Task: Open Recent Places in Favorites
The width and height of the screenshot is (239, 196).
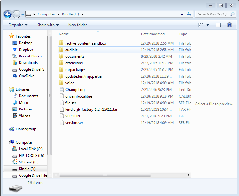Action: (x=30, y=56)
